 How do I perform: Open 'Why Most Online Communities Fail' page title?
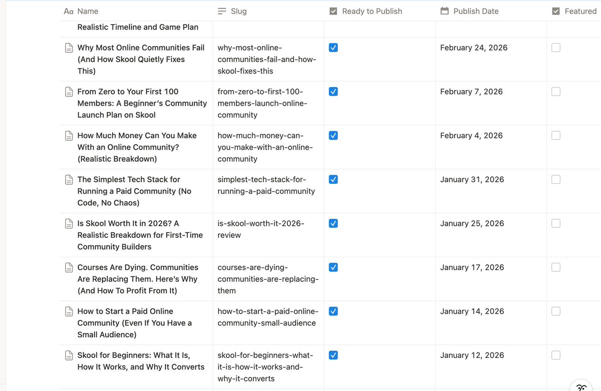(x=141, y=59)
